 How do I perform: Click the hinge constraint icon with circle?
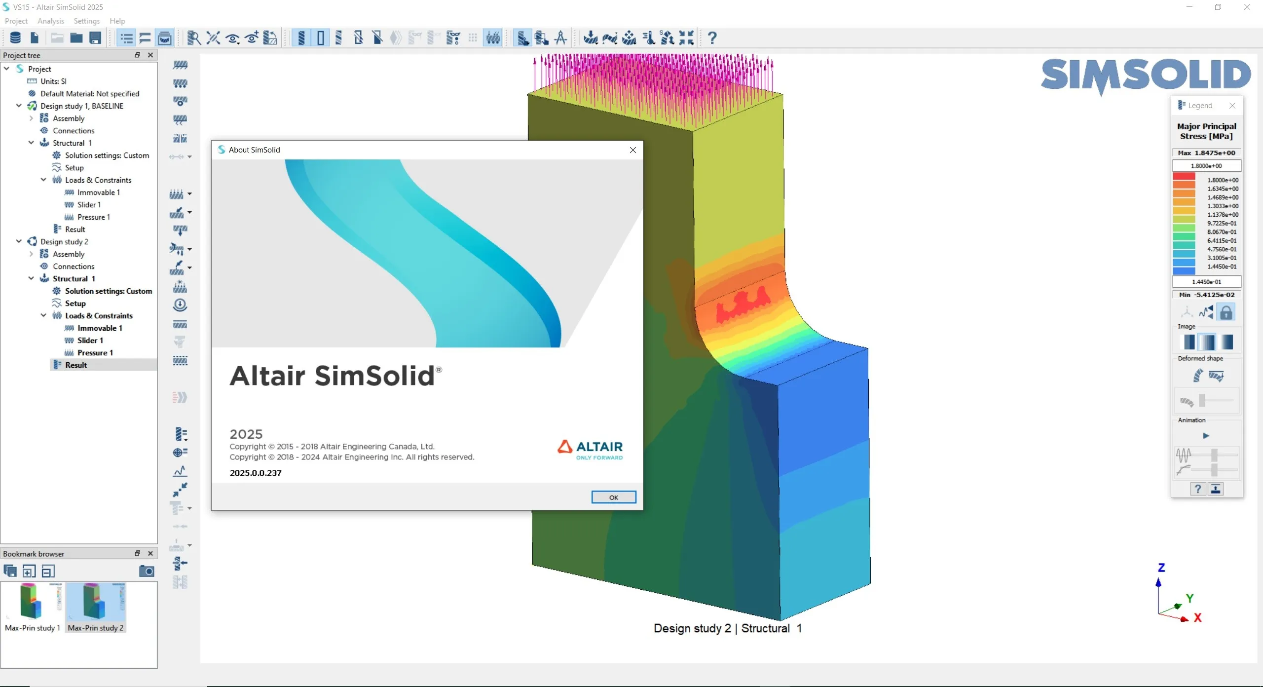point(180,101)
